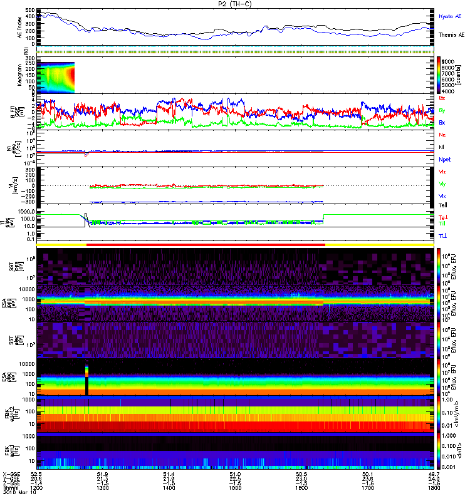Click the AE Index axis title
The width and height of the screenshot is (470, 501).
[20, 28]
